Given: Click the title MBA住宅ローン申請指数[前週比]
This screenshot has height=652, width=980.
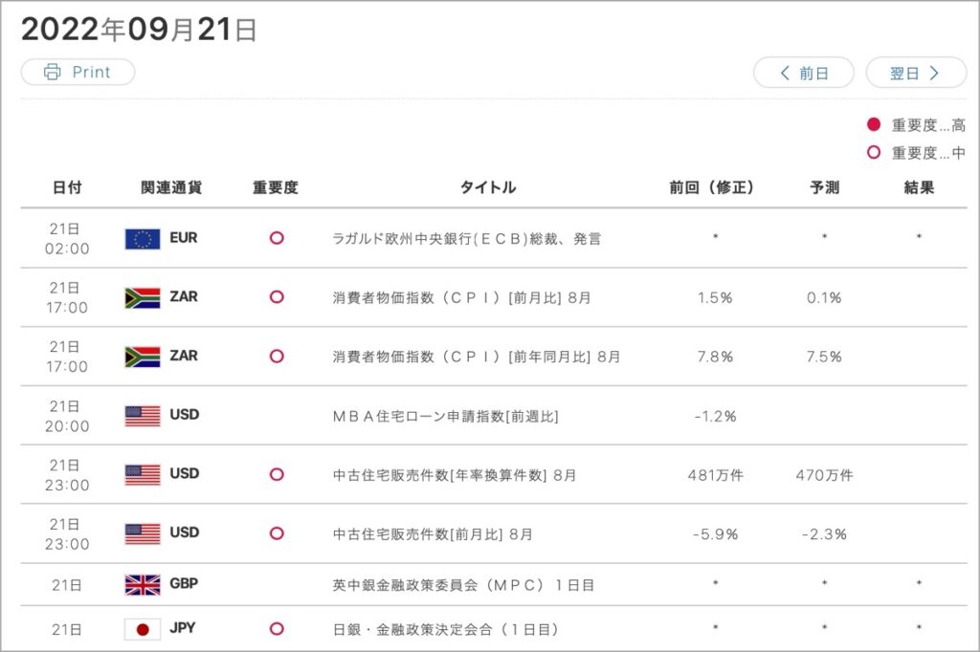Looking at the screenshot, I should coord(446,416).
